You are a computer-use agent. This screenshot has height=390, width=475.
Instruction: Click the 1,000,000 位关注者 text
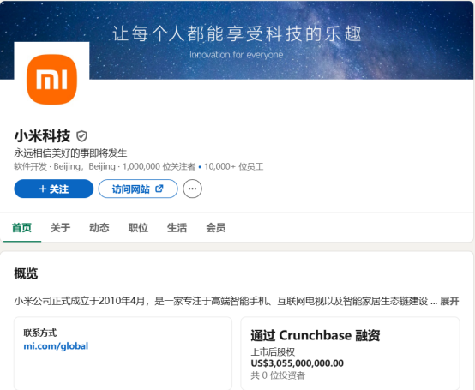159,166
